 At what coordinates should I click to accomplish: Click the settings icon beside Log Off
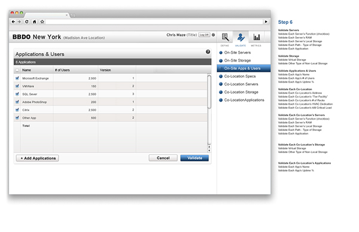[x=214, y=35]
